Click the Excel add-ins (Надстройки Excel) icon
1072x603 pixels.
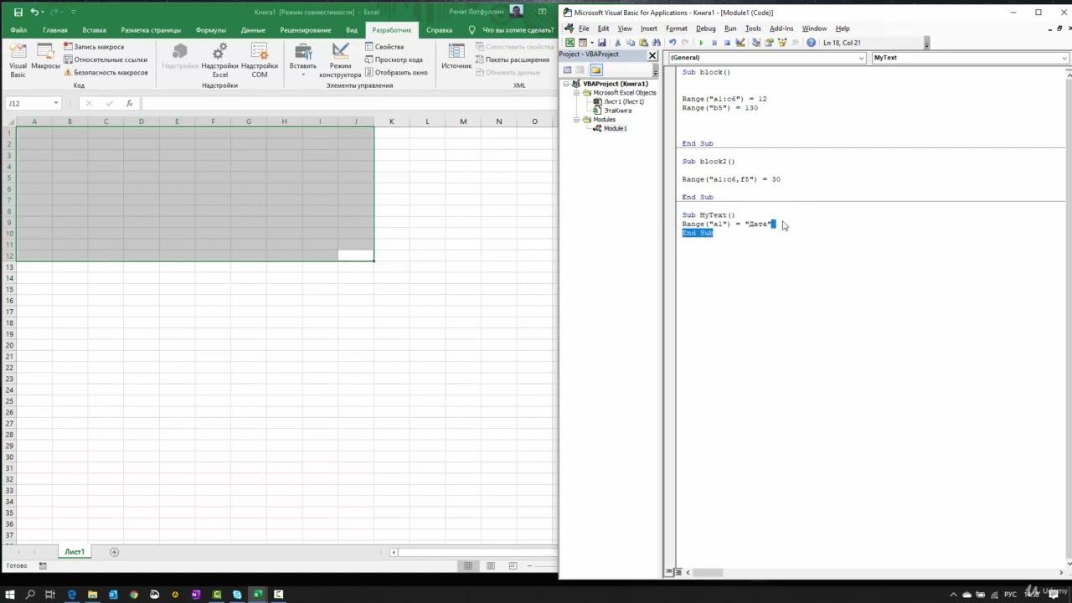(x=219, y=60)
